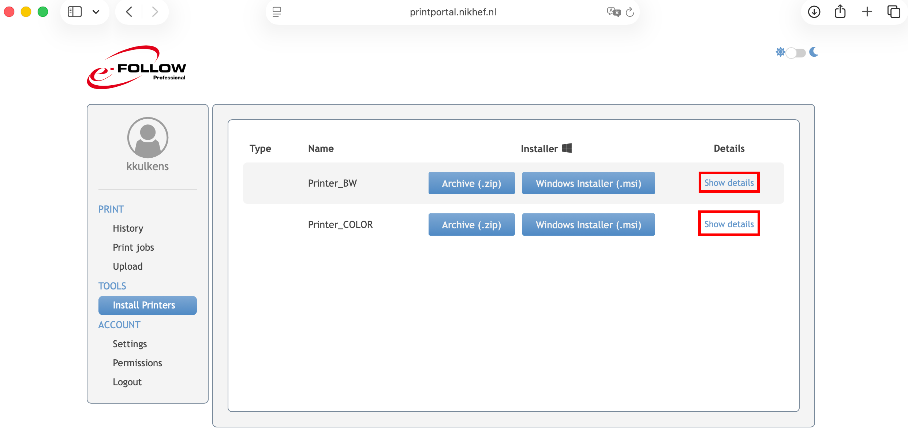908x434 pixels.
Task: Download Printer_COLOR Windows Installer (.msi)
Action: (x=588, y=225)
